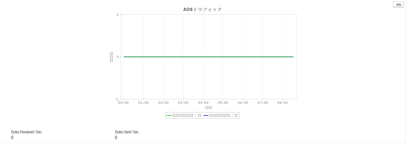
Task: Click the Bytes Sent / Sec label
Action: [x=127, y=132]
